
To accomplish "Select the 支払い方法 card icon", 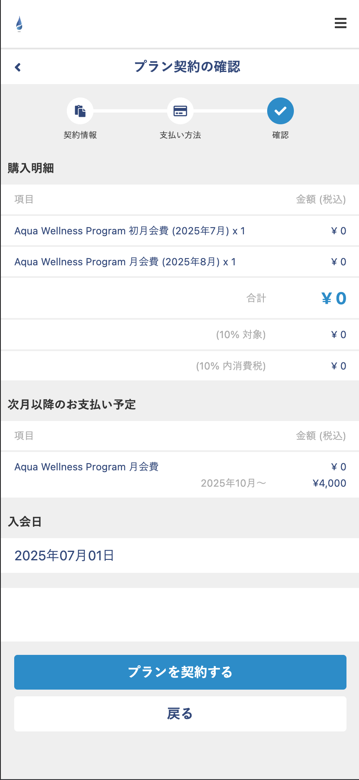I will (180, 111).
